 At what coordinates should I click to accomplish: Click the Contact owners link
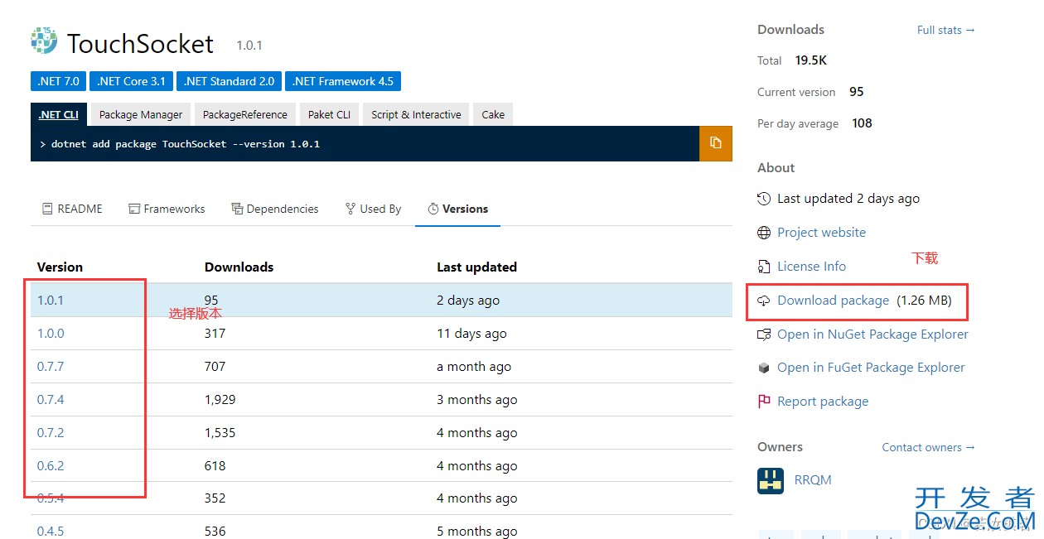click(x=929, y=447)
